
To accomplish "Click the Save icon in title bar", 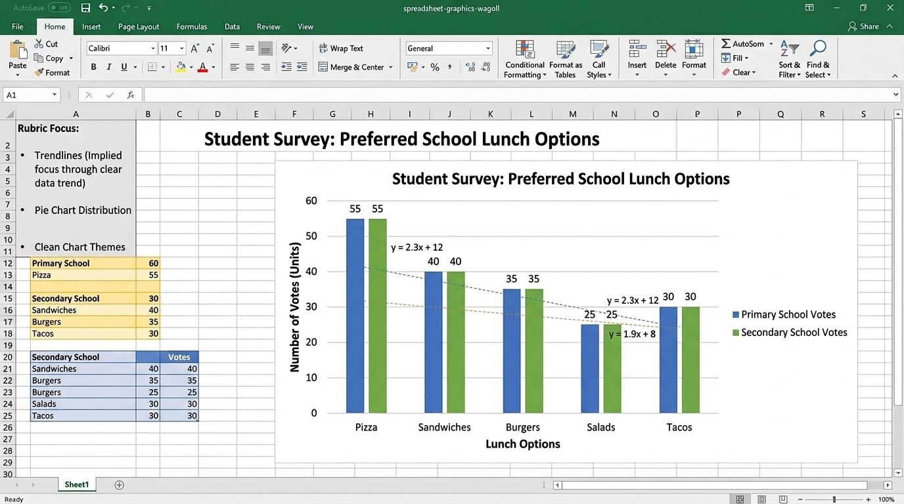I will pyautogui.click(x=85, y=8).
